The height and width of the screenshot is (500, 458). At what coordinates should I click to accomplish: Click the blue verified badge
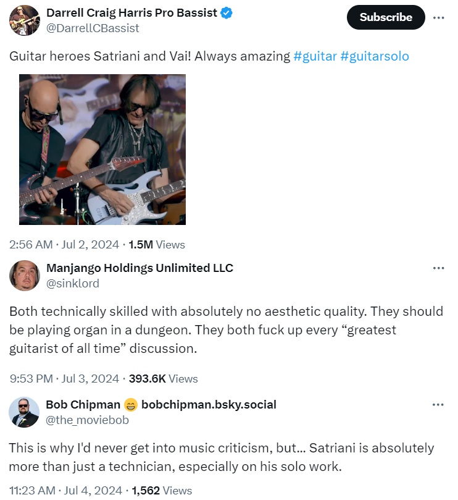227,13
